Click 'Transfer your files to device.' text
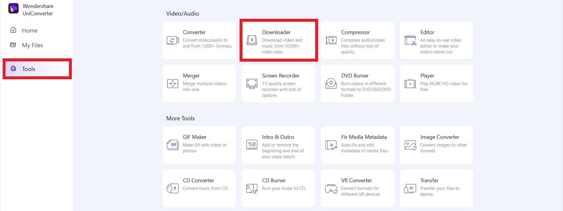Viewport: 563px width, 211px height. click(440, 191)
